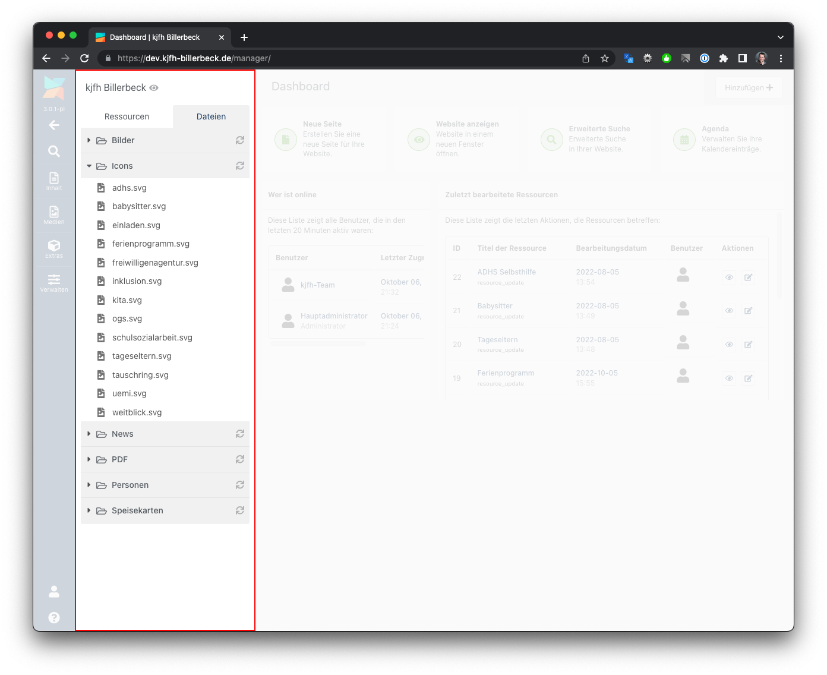Collapse the Icons folder
This screenshot has height=675, width=827.
click(89, 166)
